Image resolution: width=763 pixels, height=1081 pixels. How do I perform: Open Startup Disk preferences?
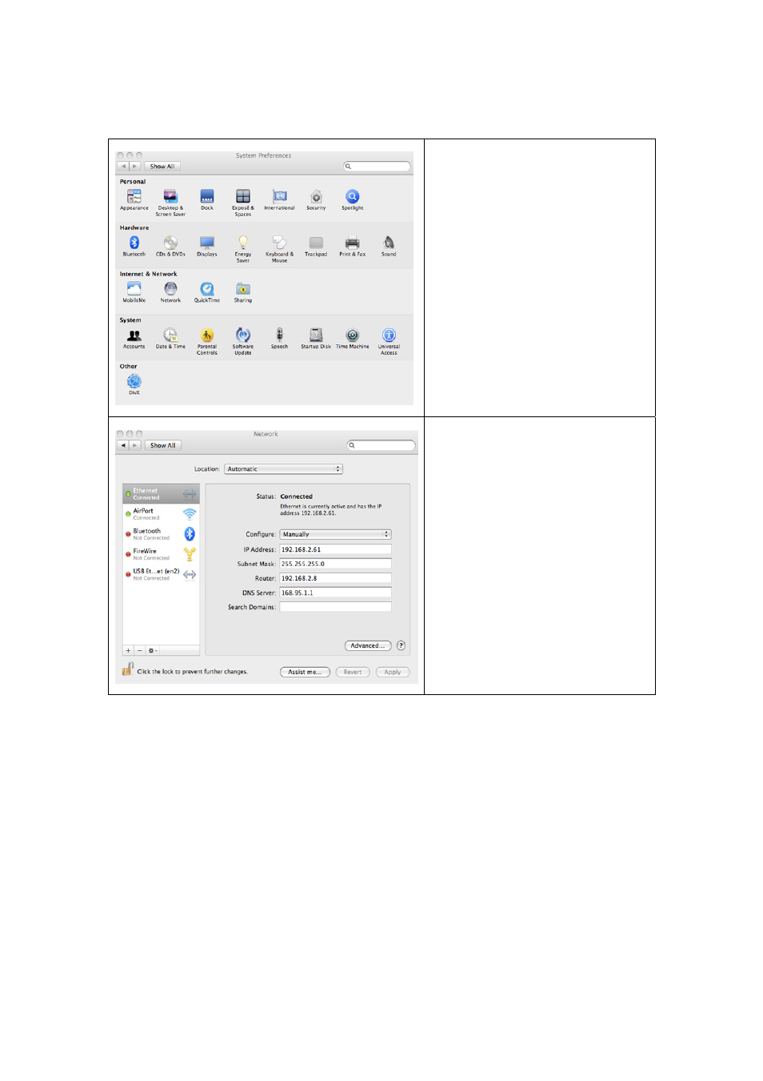pyautogui.click(x=316, y=336)
